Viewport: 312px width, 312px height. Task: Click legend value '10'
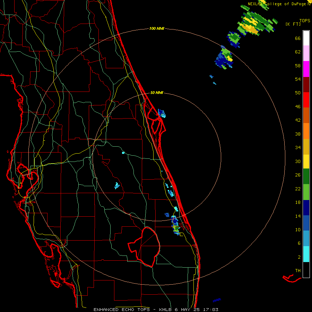point(298,229)
